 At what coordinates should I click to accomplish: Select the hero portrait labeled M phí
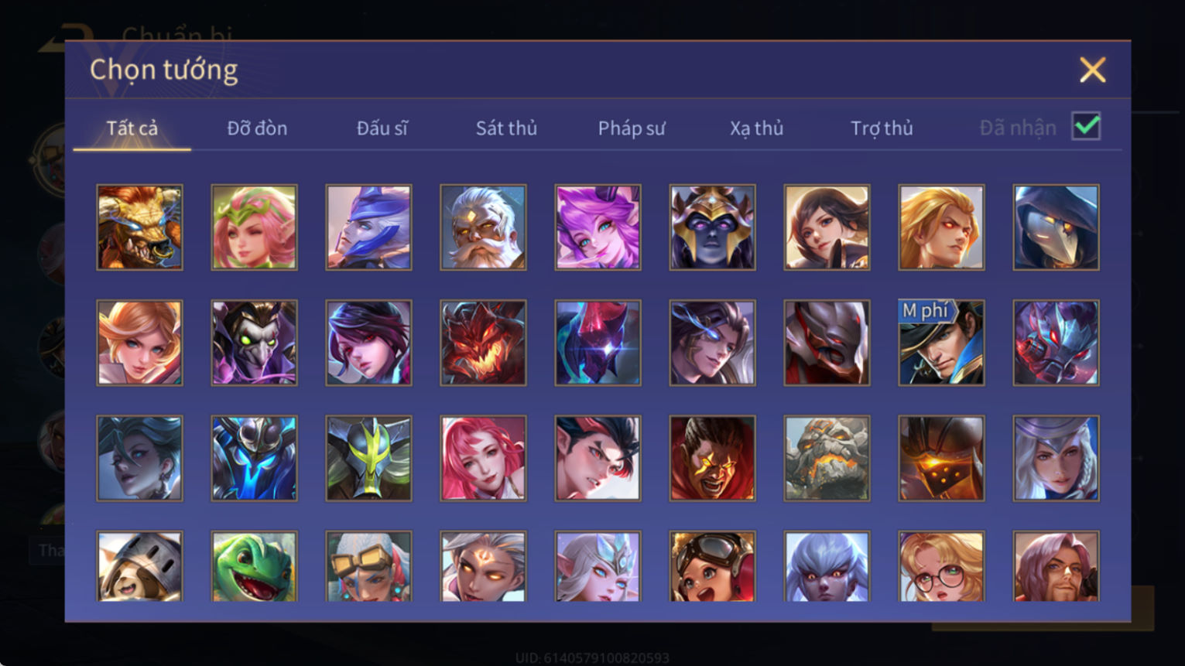click(x=941, y=343)
